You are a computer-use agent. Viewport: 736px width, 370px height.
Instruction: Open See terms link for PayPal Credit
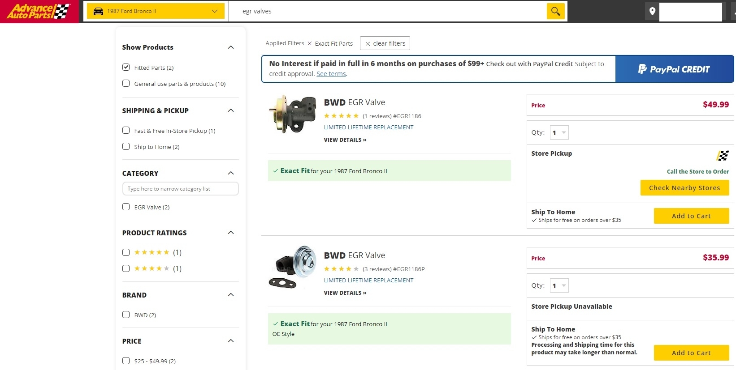(x=331, y=74)
